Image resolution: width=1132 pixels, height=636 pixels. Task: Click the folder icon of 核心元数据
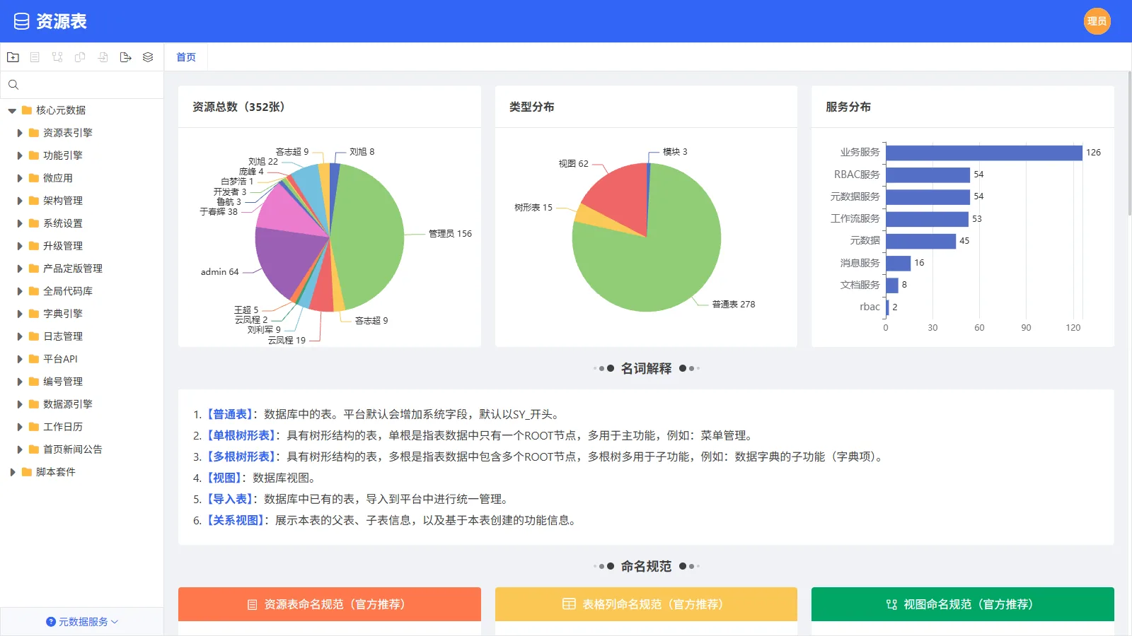tap(27, 110)
